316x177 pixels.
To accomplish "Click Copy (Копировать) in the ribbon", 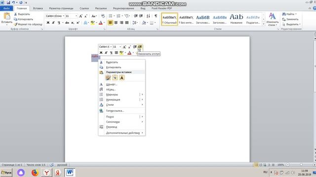I will coord(23,19).
